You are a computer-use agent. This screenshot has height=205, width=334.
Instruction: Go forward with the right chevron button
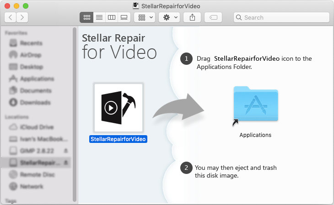pos(22,17)
